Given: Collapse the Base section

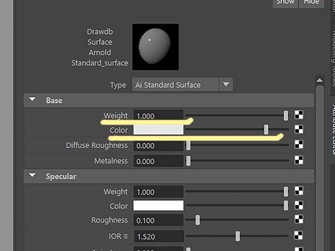Looking at the screenshot, I should pos(32,99).
